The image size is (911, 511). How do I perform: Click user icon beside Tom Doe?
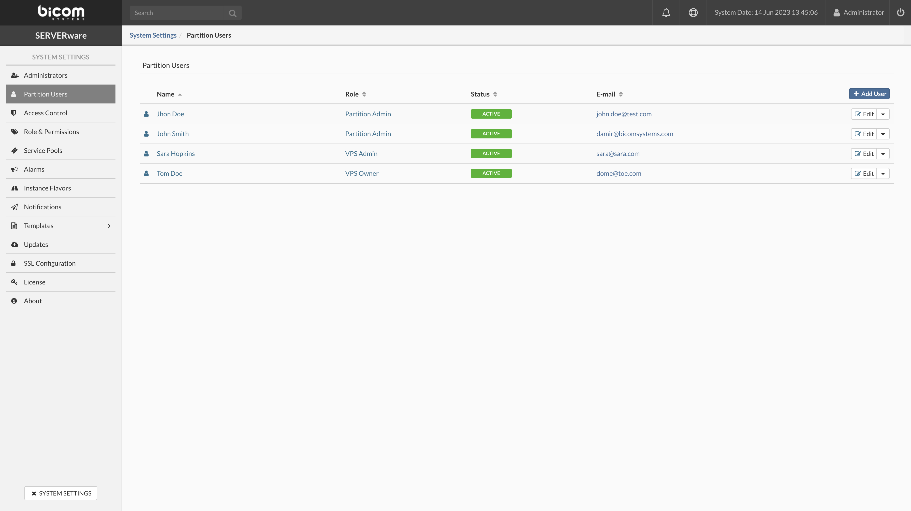click(x=146, y=173)
